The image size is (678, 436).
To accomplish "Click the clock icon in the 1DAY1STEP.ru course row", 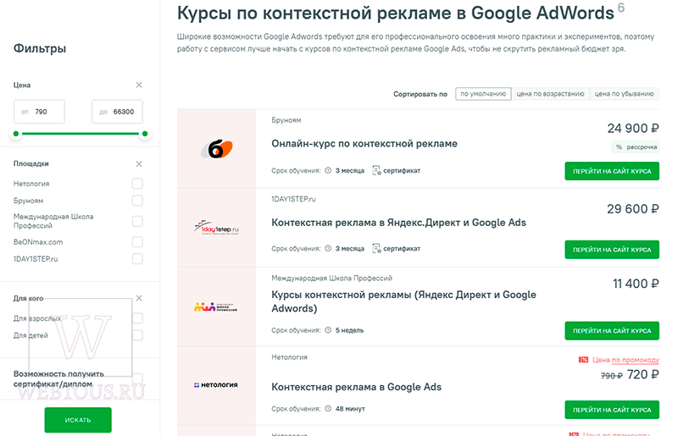I will (x=328, y=248).
